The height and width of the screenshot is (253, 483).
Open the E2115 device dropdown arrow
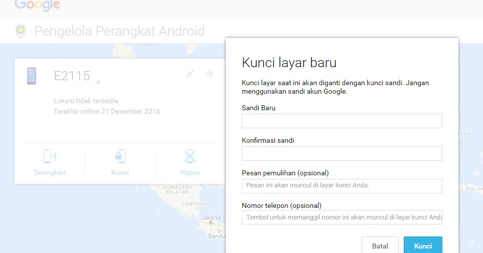[x=97, y=81]
